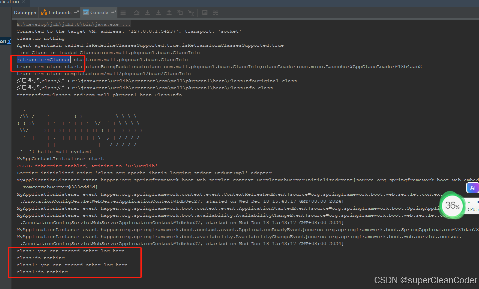Image resolution: width=479 pixels, height=289 pixels.
Task: Open the Evaluate Expression grid icon
Action: pos(204,13)
